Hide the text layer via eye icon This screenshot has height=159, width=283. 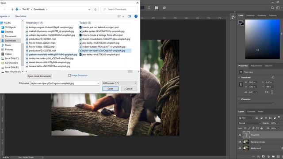pos(240,135)
